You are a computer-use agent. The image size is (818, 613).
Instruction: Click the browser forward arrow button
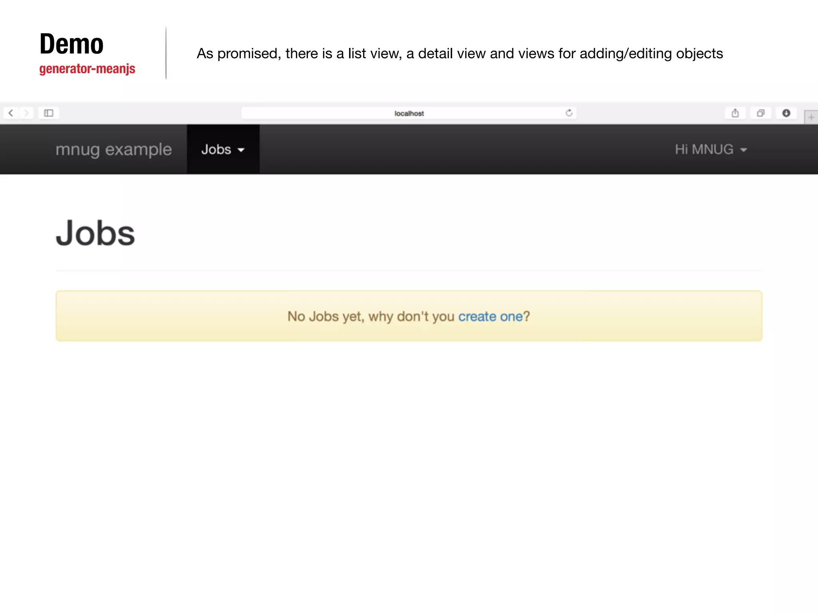click(26, 113)
